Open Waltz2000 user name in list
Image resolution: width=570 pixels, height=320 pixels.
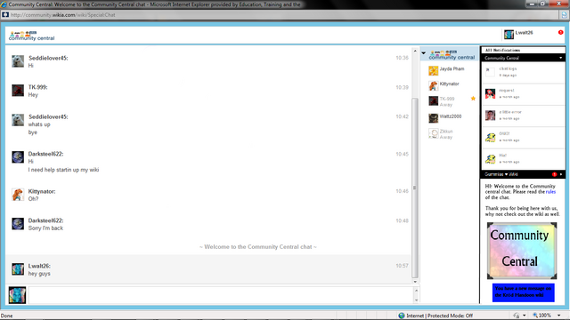click(x=451, y=116)
